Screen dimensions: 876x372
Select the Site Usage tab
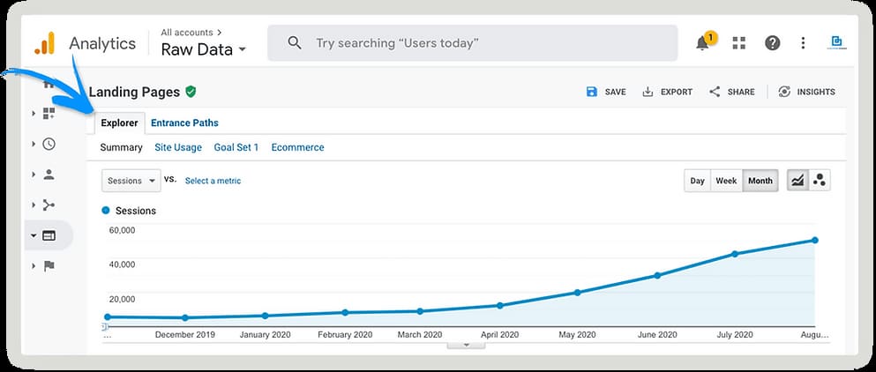(x=178, y=147)
